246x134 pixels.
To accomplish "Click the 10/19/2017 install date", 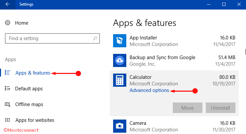I will tap(224, 84).
